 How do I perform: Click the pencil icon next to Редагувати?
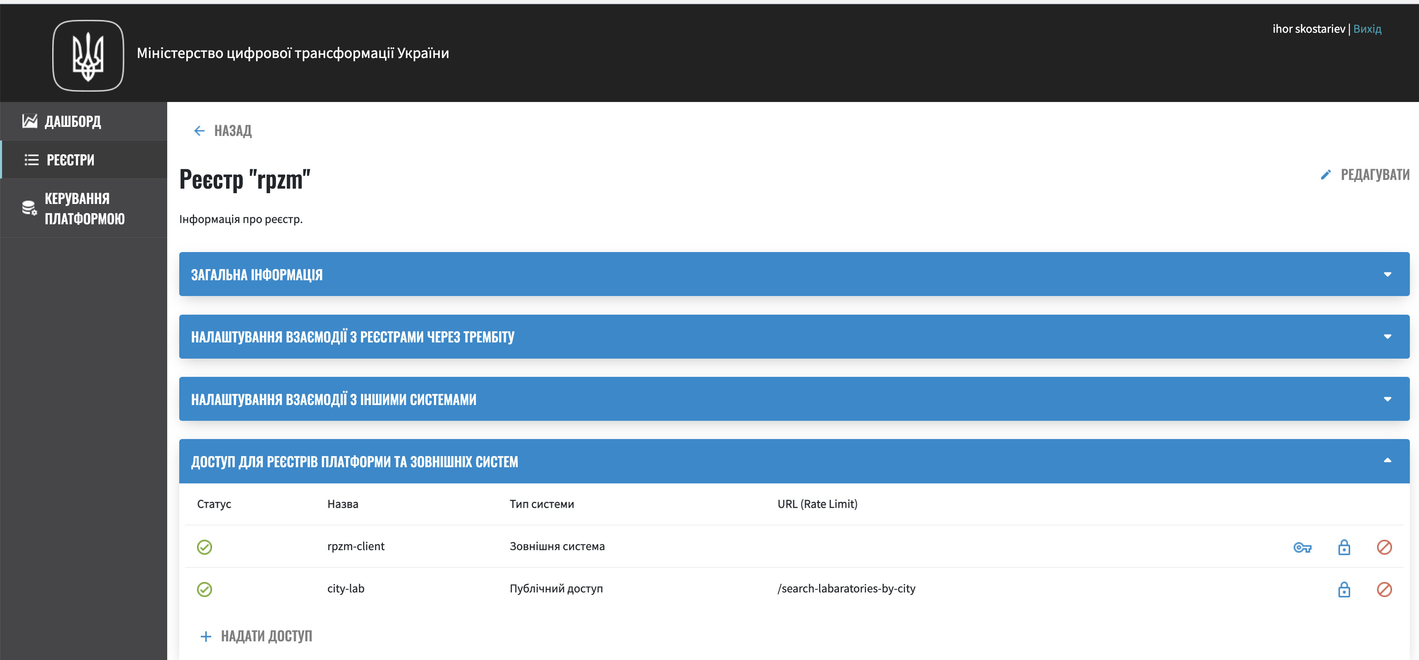(x=1325, y=175)
